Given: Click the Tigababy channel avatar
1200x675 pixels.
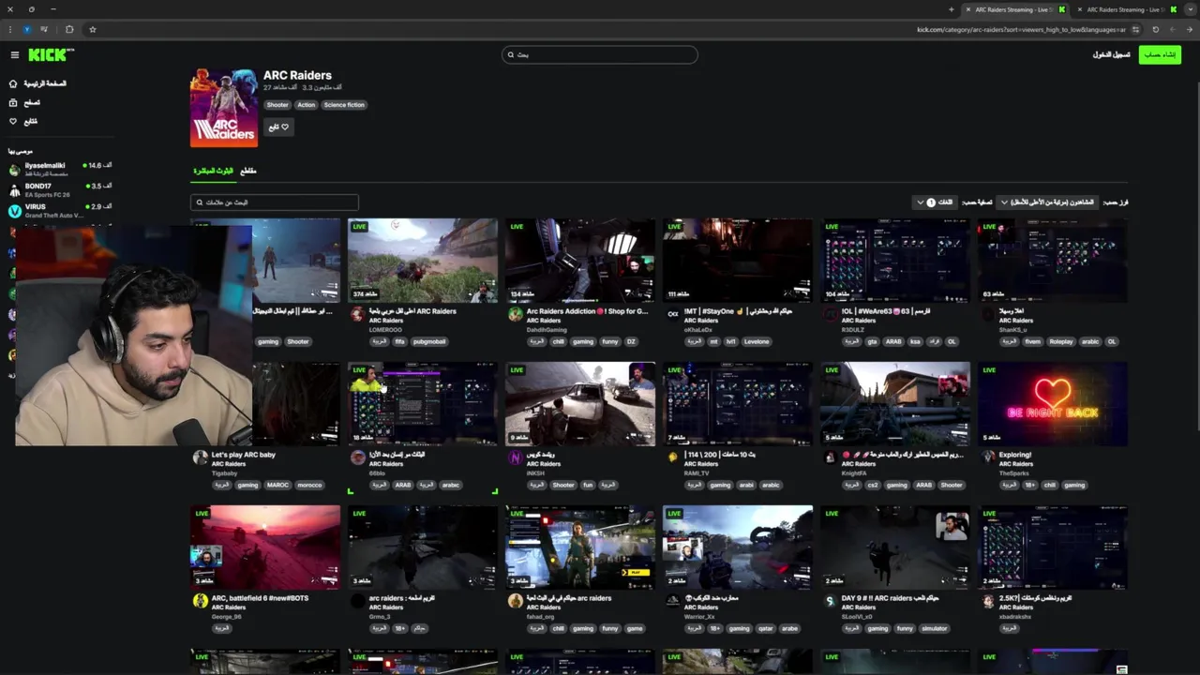Looking at the screenshot, I should (200, 458).
